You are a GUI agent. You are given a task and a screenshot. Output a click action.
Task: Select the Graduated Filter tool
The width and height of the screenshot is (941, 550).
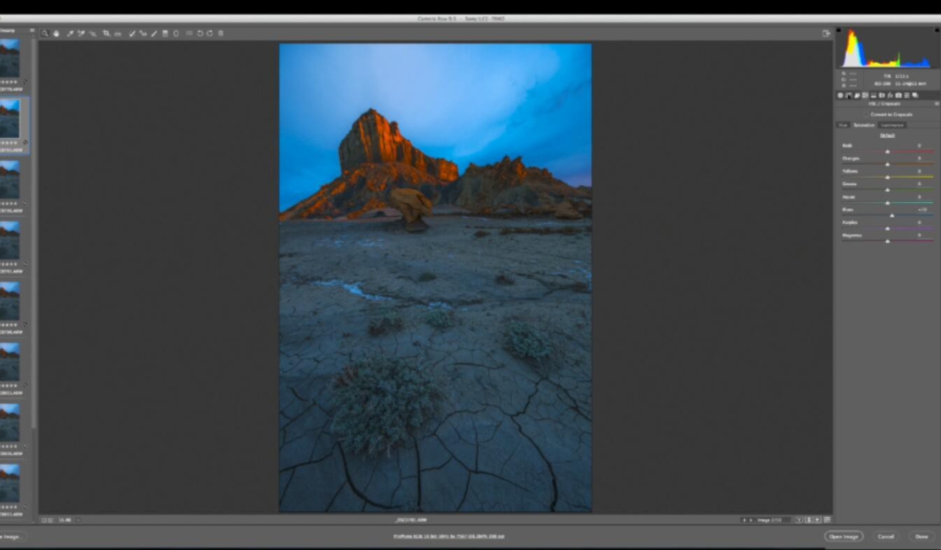pyautogui.click(x=165, y=34)
